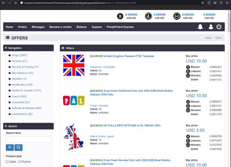Screen dimensions: 231x167
Task: Click the blue reset search icon
Action: 19,147
